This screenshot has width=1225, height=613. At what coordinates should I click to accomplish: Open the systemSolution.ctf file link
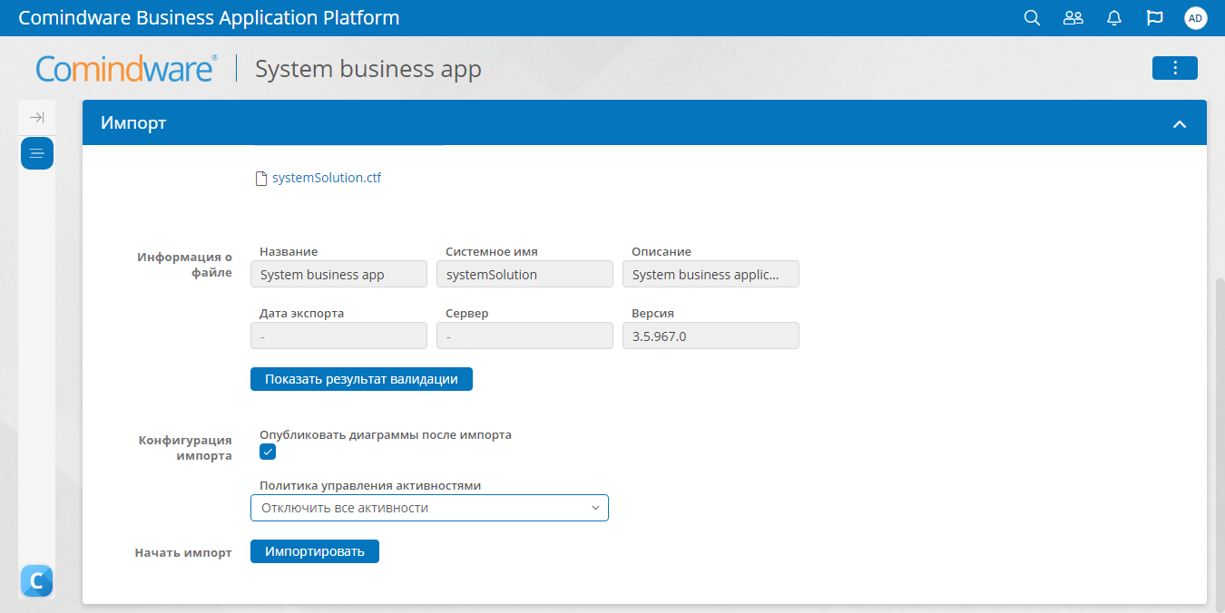click(x=327, y=179)
